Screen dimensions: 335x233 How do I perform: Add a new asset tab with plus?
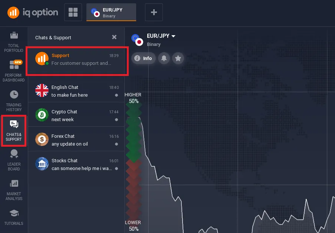tap(154, 12)
